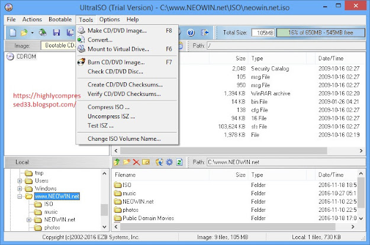Sort image list by Date/Time column header
Image resolution: width=370 pixels, height=245 pixels.
(x=340, y=59)
